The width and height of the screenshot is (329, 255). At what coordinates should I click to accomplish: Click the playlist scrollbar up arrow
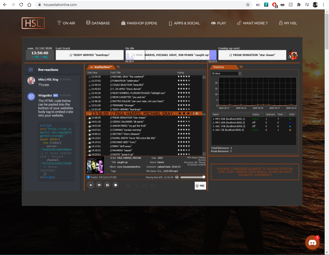pos(204,77)
